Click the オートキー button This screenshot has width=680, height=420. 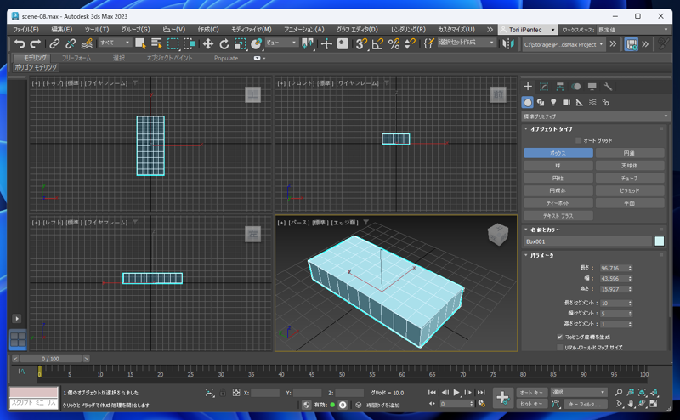(532, 392)
